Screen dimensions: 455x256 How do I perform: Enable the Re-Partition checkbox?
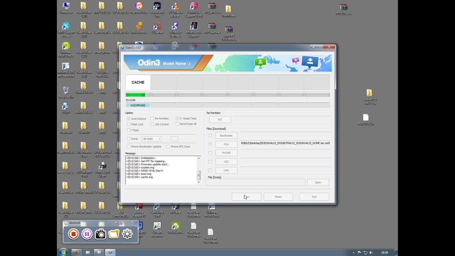[152, 118]
